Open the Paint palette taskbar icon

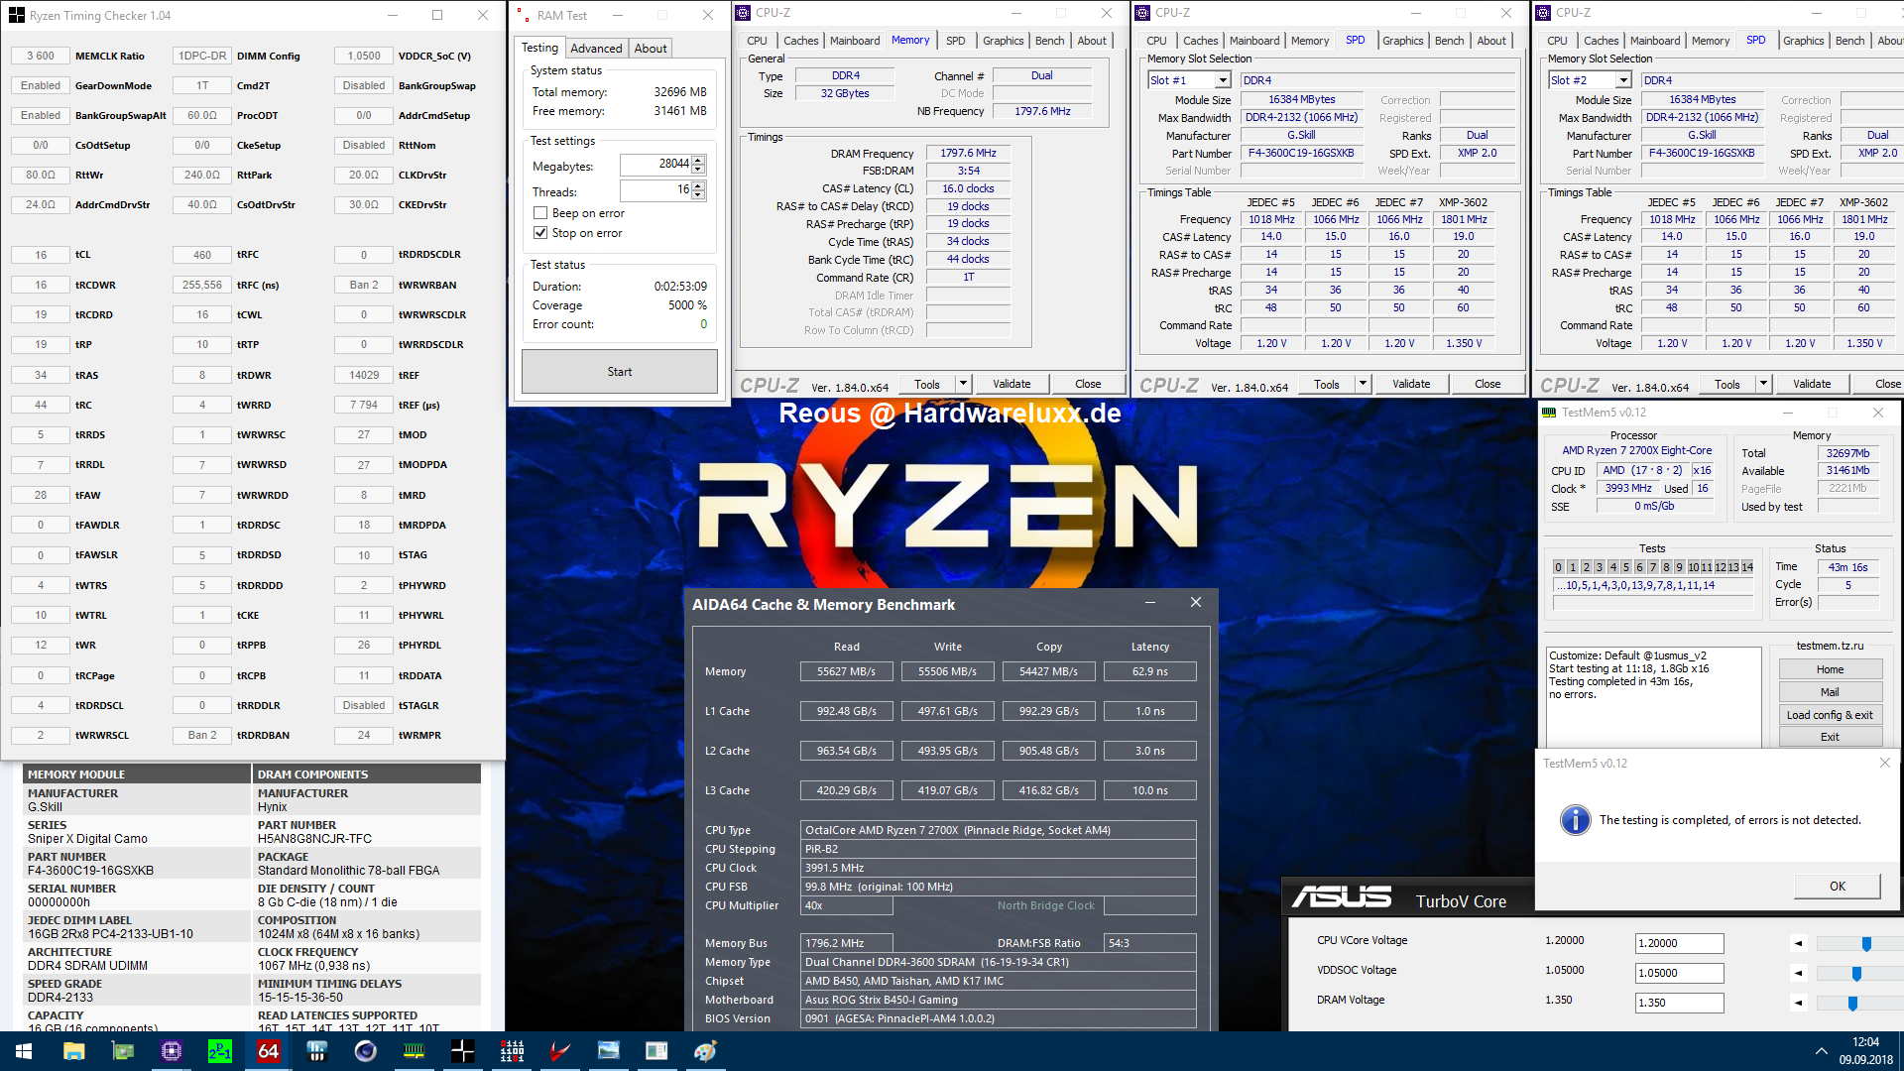click(x=705, y=1051)
